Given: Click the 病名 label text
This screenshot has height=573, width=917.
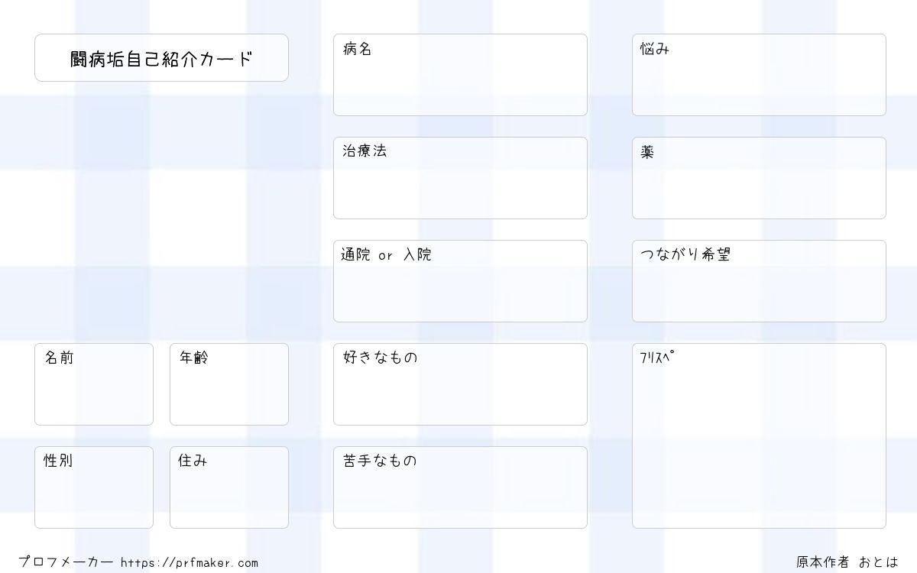Looking at the screenshot, I should tap(357, 49).
